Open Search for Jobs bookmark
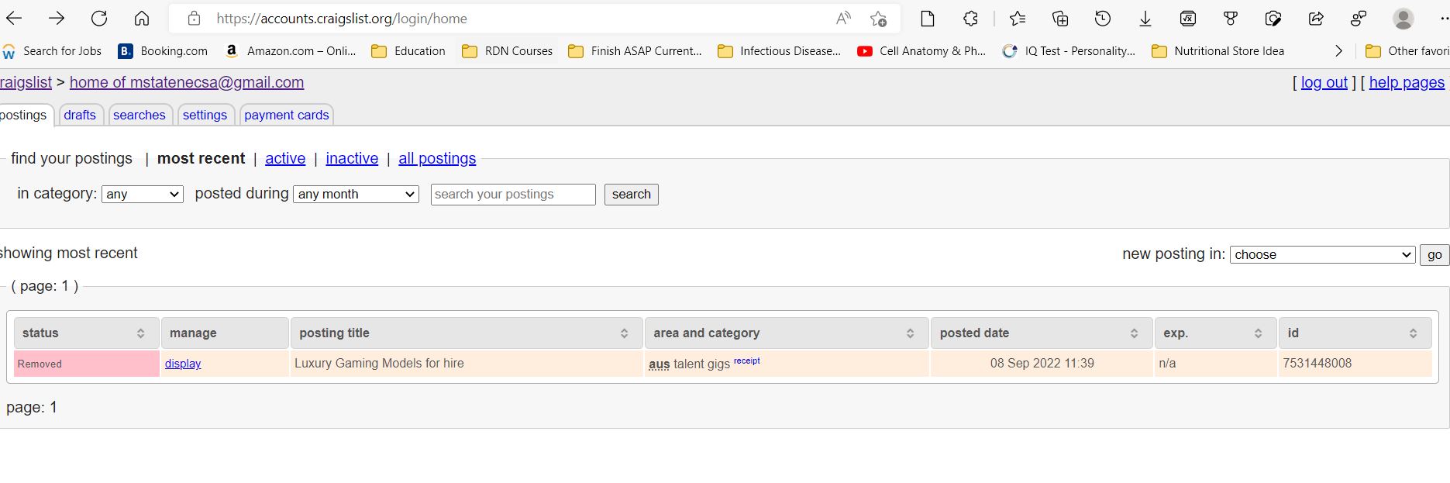This screenshot has width=1450, height=483. click(x=53, y=51)
